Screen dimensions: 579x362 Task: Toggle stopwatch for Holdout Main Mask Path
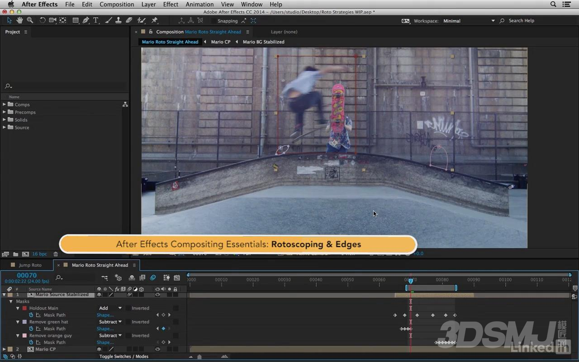point(31,315)
